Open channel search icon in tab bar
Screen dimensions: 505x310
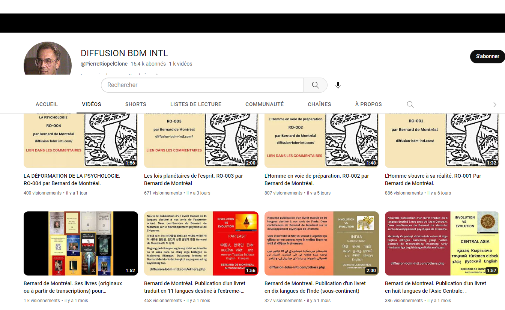[x=410, y=105]
